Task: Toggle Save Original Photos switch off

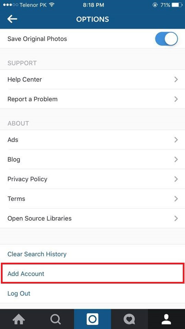Action: coord(166,39)
